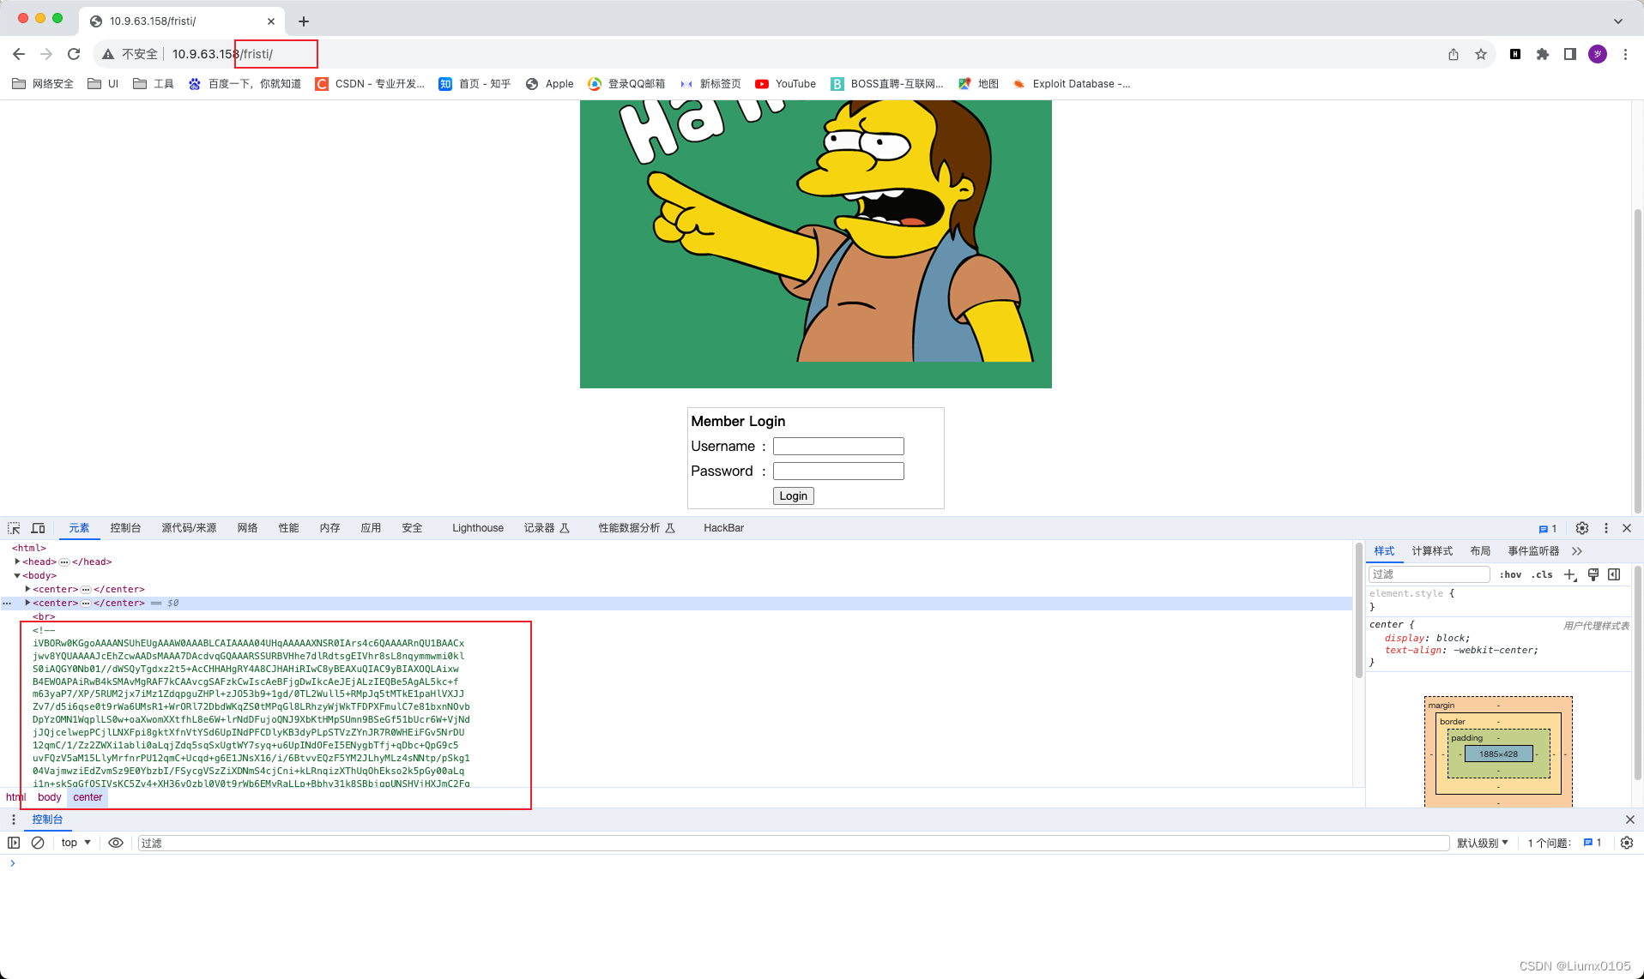
Task: Open the 默认级别 log level dropdown
Action: coord(1483,843)
